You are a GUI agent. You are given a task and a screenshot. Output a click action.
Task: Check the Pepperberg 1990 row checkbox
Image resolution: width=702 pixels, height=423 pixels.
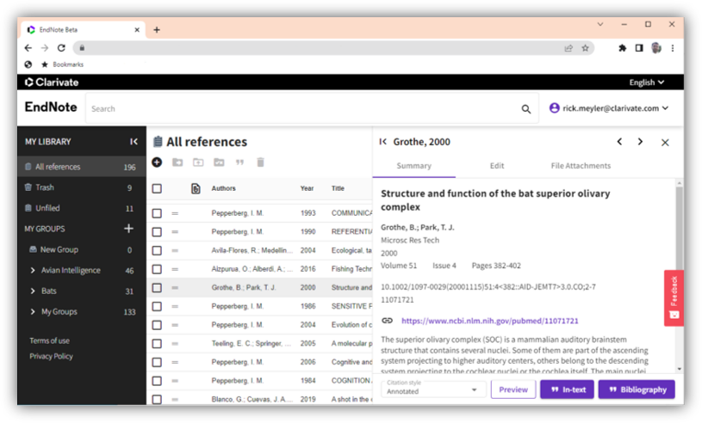157,232
